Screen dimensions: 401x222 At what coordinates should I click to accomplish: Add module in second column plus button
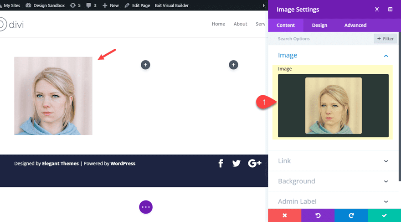pos(145,65)
